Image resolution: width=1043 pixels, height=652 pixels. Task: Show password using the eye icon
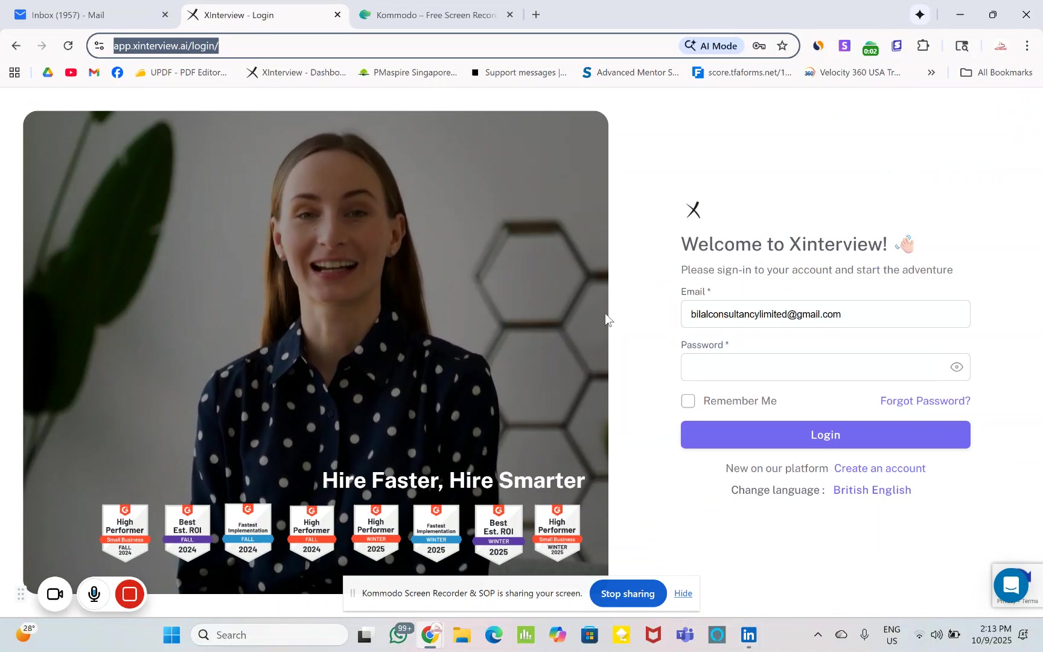pyautogui.click(x=956, y=367)
